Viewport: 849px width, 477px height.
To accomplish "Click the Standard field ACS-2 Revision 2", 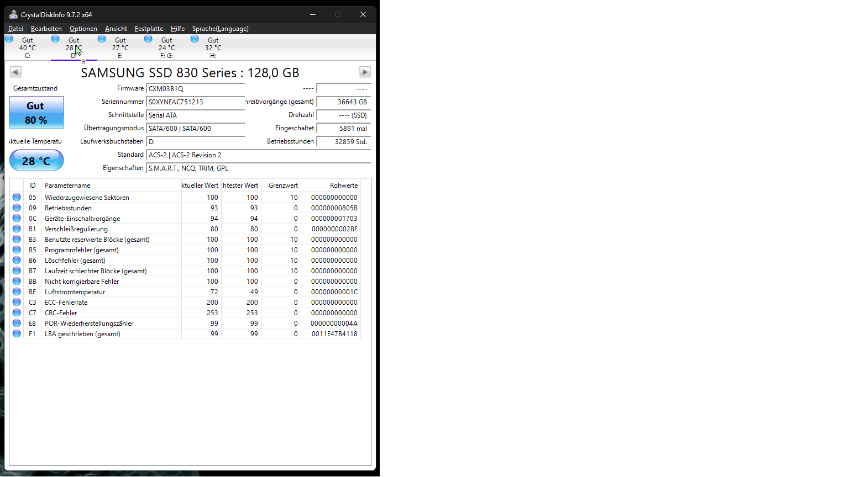I will coord(259,155).
